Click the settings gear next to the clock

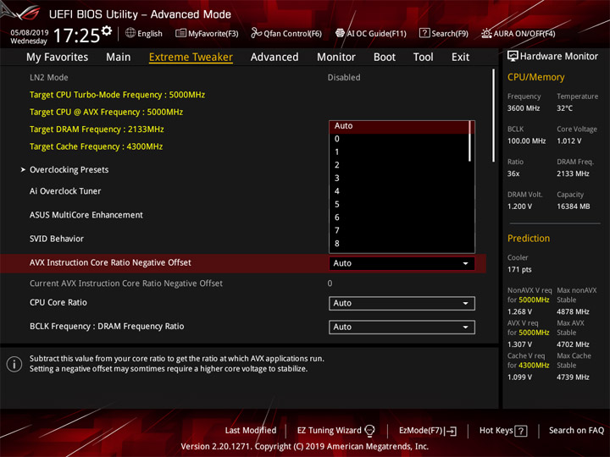[107, 30]
